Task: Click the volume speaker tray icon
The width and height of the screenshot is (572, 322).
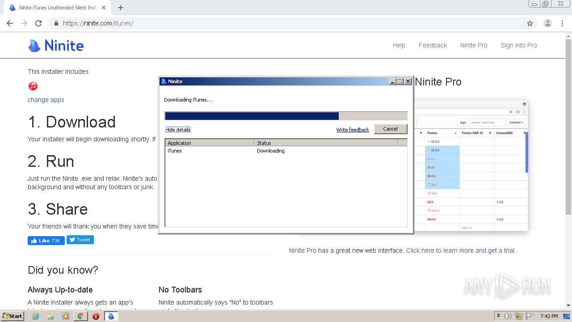Action: (508, 316)
